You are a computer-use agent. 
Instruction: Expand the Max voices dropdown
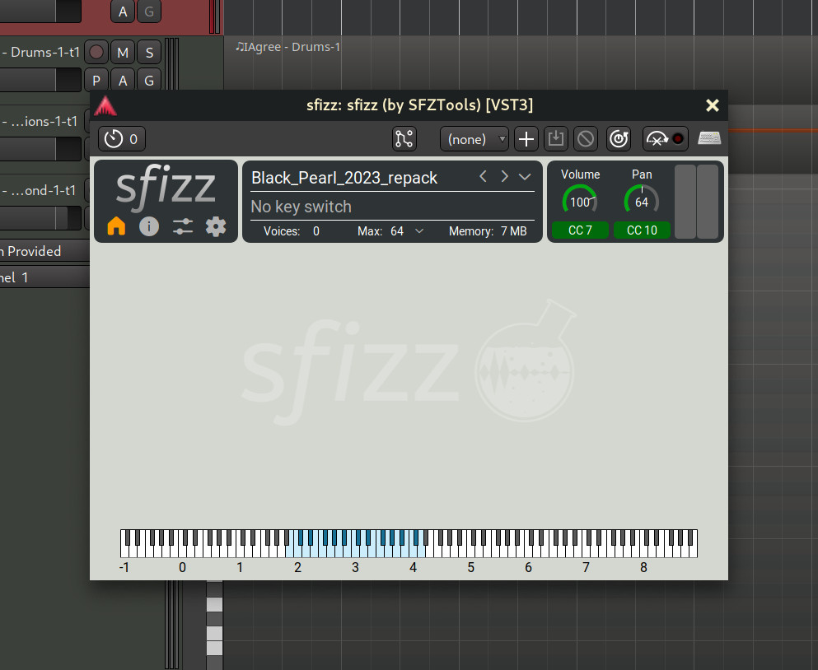tap(419, 231)
